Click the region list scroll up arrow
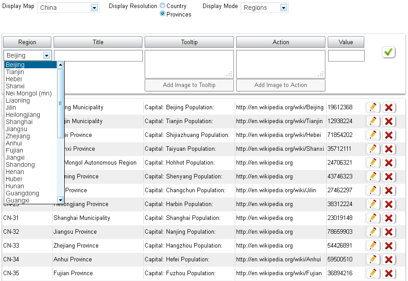Viewport: 408px width, 281px height. (60, 65)
